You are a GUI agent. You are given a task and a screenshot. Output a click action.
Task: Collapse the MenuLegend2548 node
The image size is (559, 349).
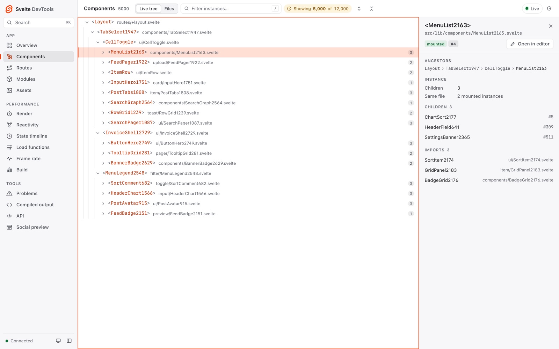pyautogui.click(x=98, y=173)
